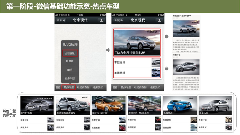Click the 16:26 clock in the left phone
Screen dimensions: 240x135
[80, 15]
